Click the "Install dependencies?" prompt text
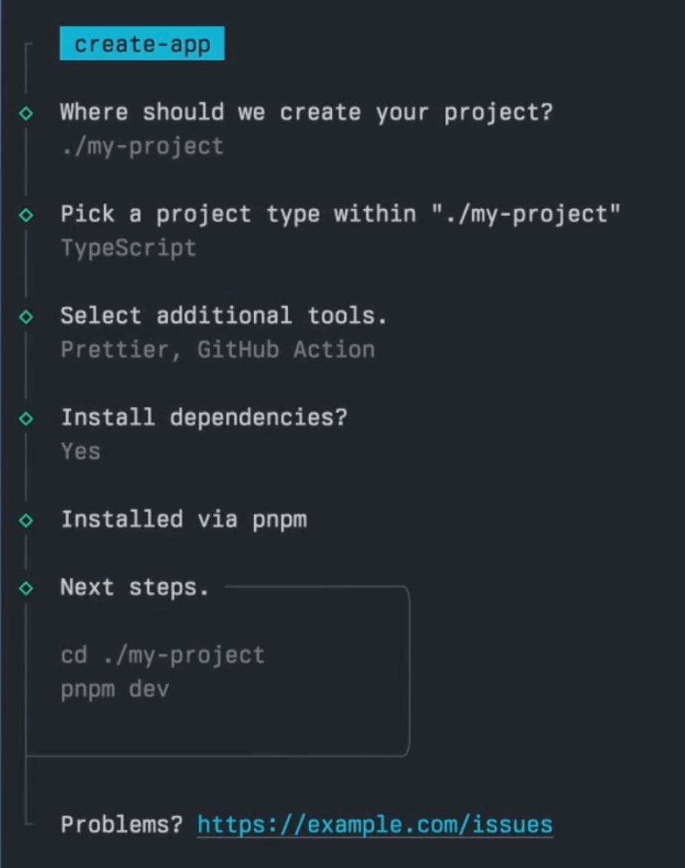Screen dimensions: 685x868 (x=204, y=417)
